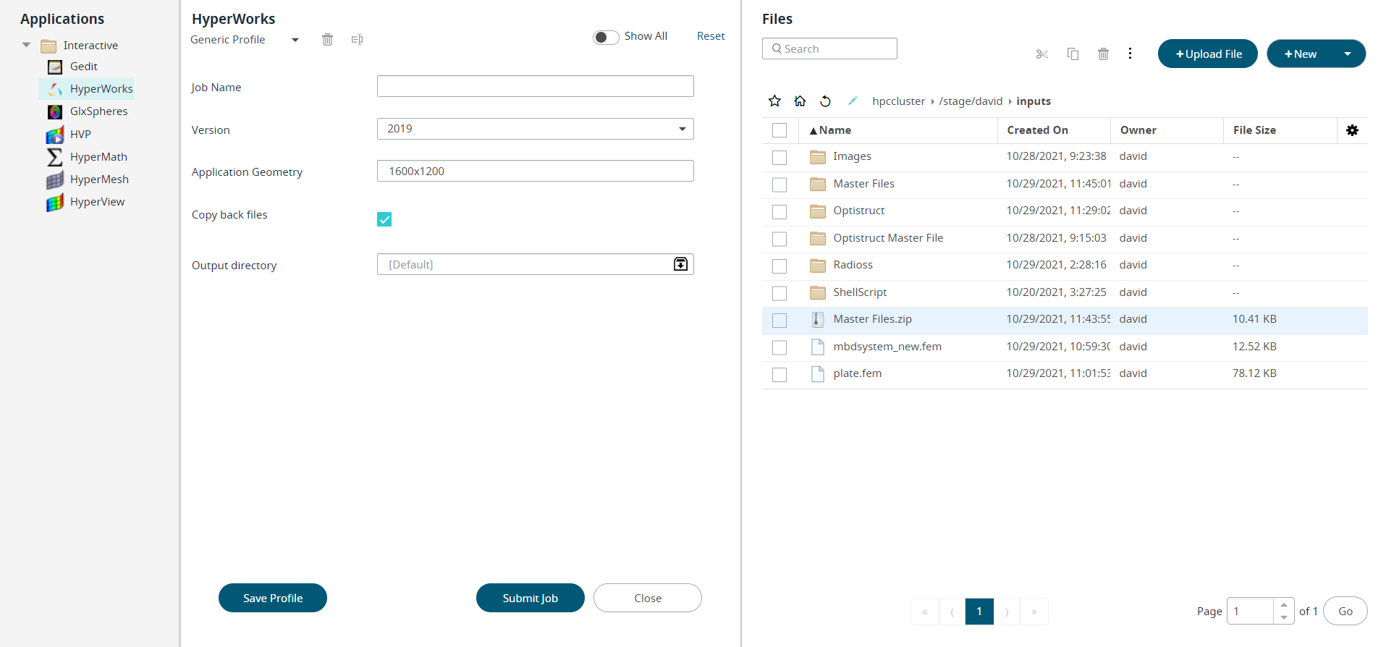Screen dimensions: 1386x647
Task: Open the Gedit application icon
Action: click(x=55, y=67)
